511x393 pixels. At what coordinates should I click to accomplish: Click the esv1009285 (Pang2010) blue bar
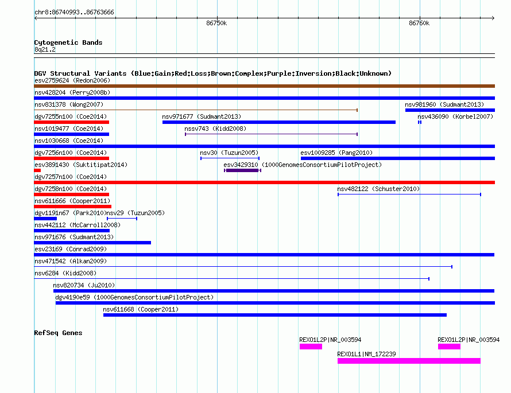[x=397, y=158]
